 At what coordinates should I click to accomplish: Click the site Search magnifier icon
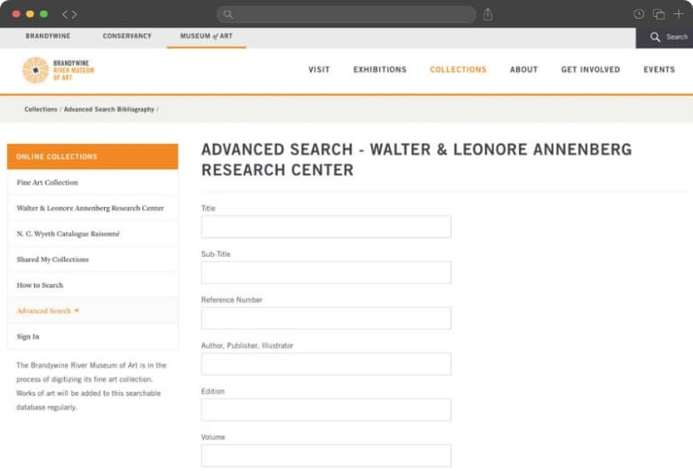point(655,37)
